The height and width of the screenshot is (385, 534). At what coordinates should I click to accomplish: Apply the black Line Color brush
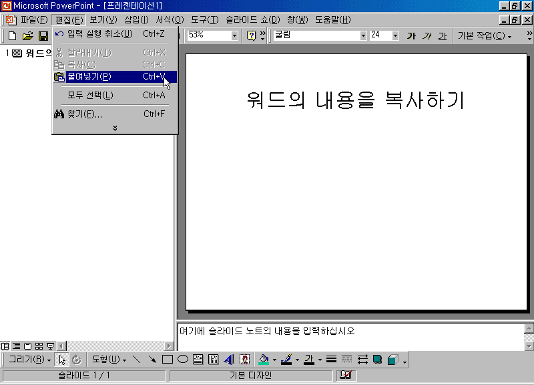coord(286,360)
